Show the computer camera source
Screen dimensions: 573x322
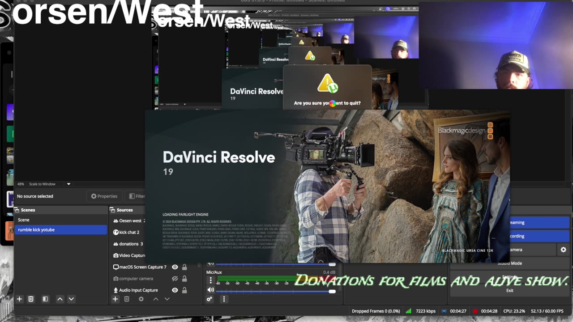(x=175, y=279)
